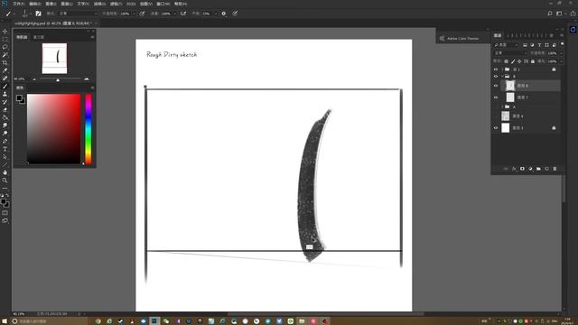Viewport: 578px width, 325px height.
Task: Select the Type tool
Action: 5,149
